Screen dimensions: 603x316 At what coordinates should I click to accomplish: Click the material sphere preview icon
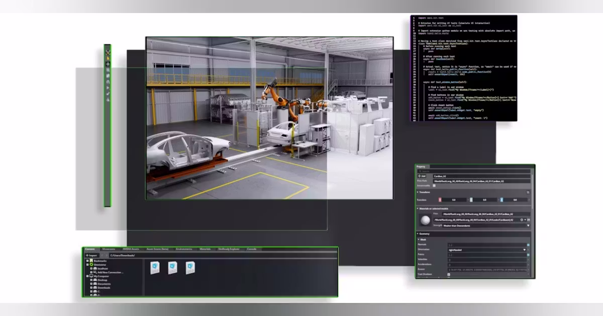tap(425, 220)
